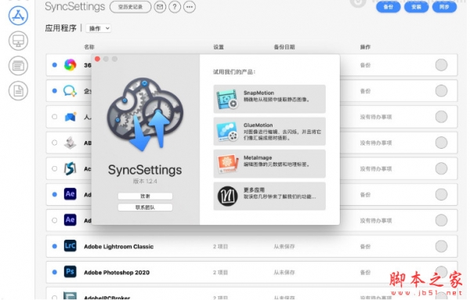Click the chat-bubble app icon in second row
The image size is (470, 300).
(x=70, y=91)
